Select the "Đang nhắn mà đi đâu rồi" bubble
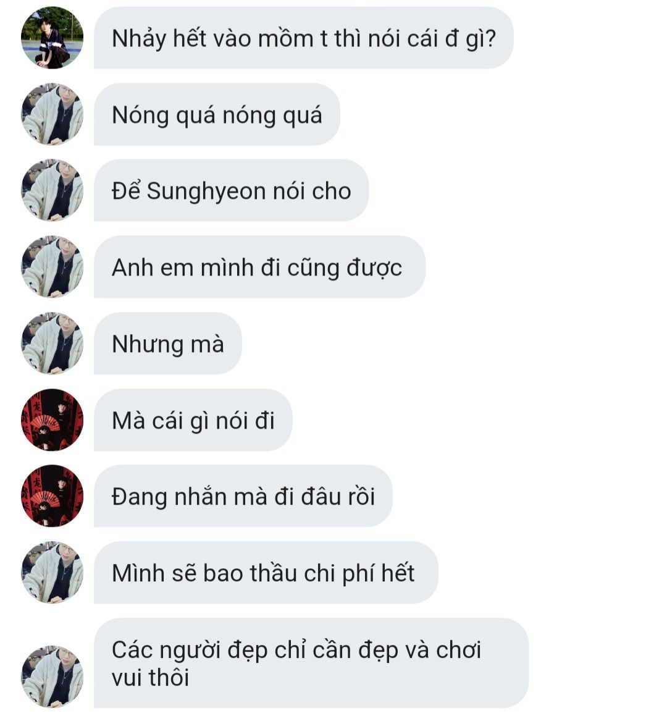This screenshot has height=716, width=667. click(243, 496)
